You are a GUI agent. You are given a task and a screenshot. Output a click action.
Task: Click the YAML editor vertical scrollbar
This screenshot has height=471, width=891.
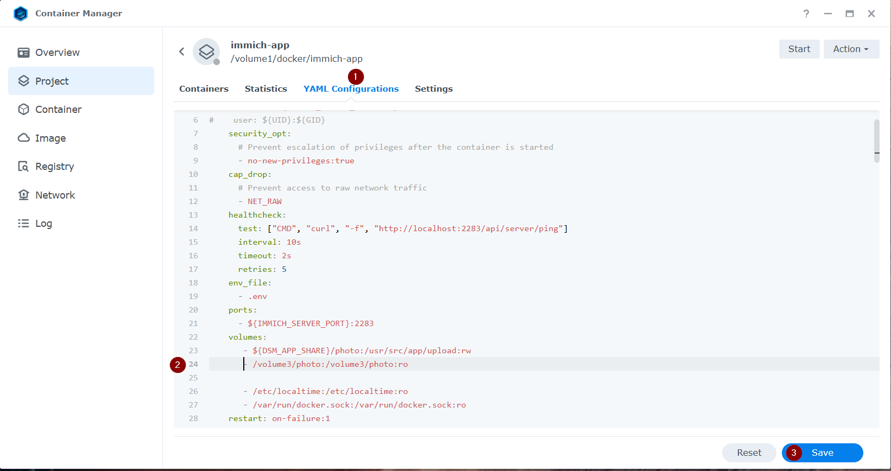(x=877, y=141)
